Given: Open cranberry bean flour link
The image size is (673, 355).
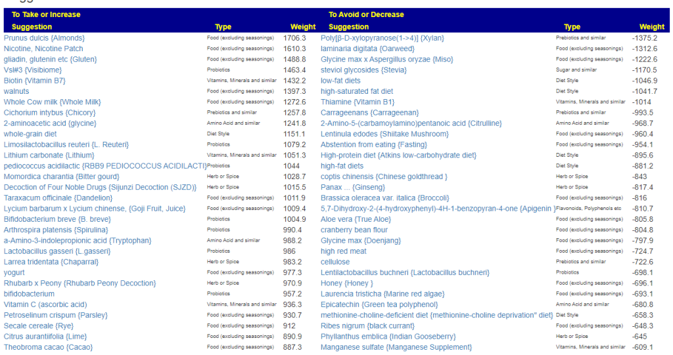Looking at the screenshot, I should pos(354,230).
